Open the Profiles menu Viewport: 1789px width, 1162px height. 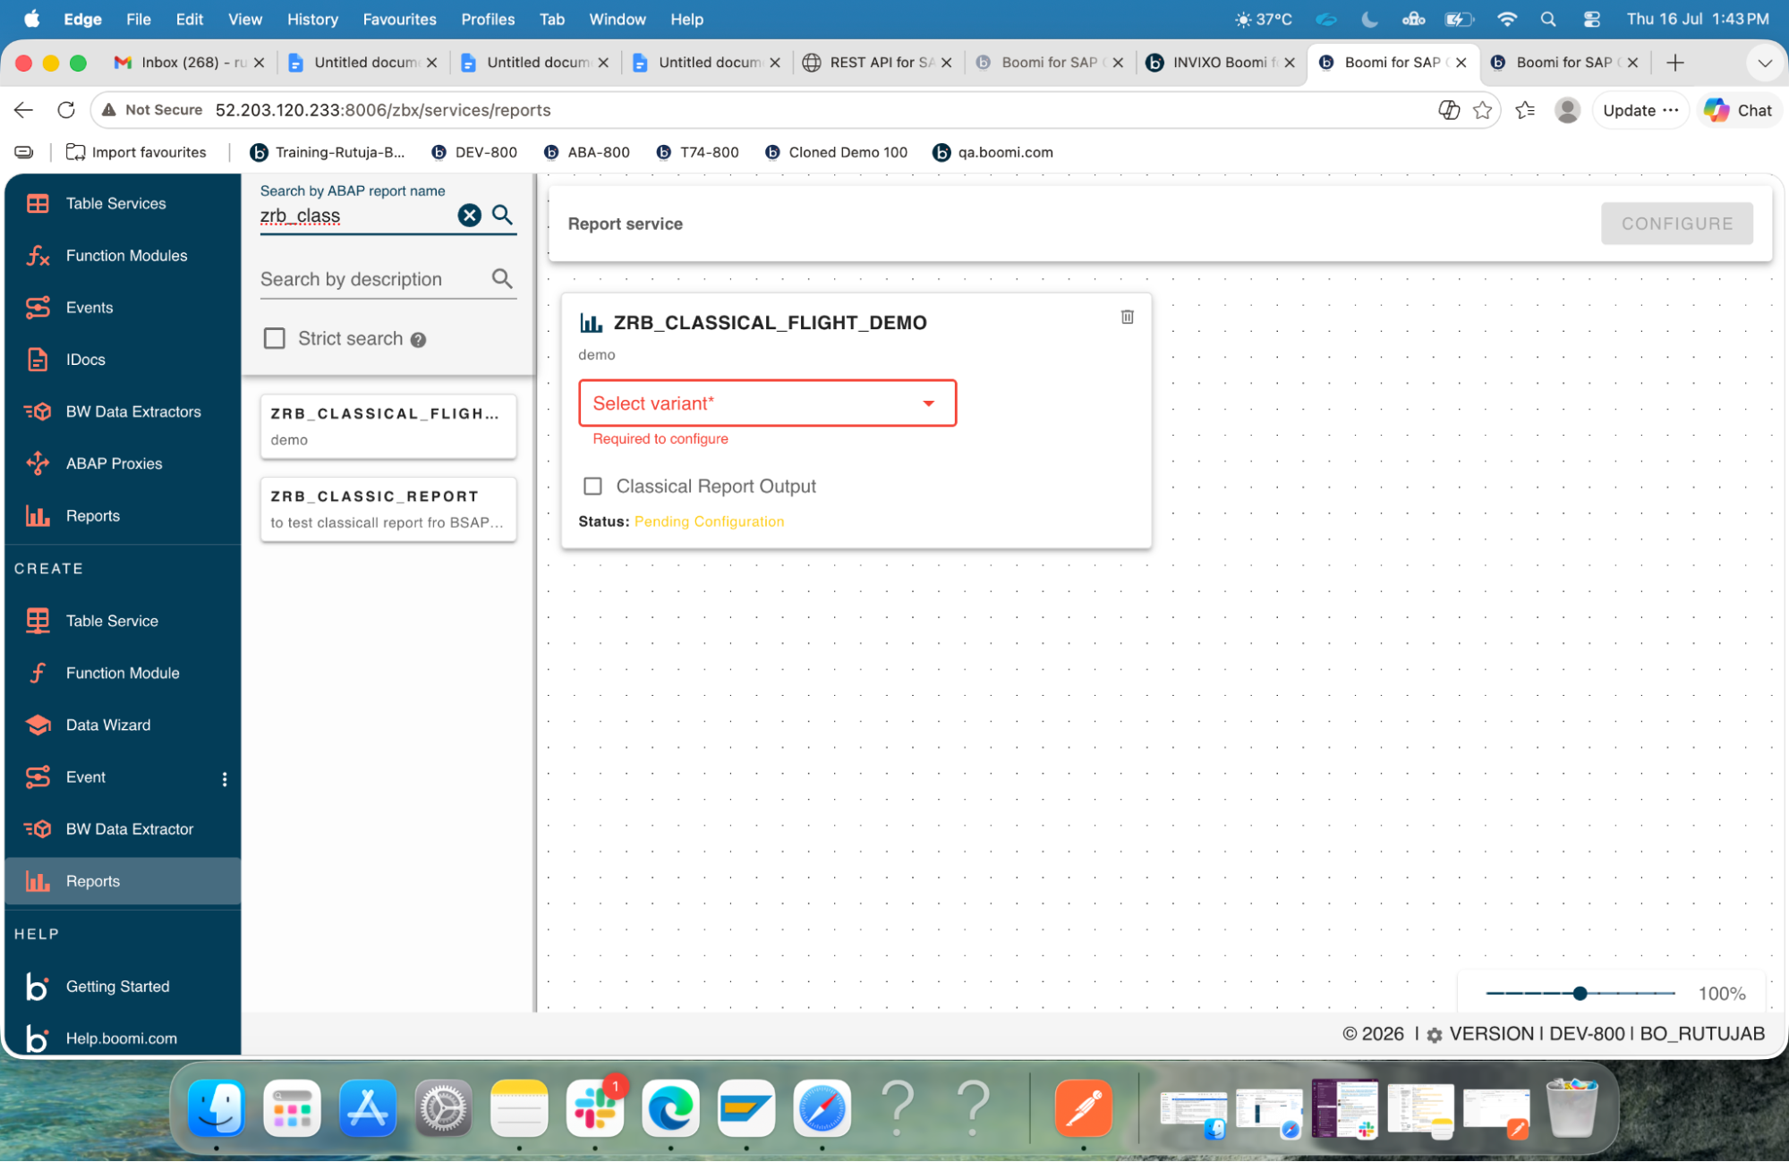pos(487,19)
